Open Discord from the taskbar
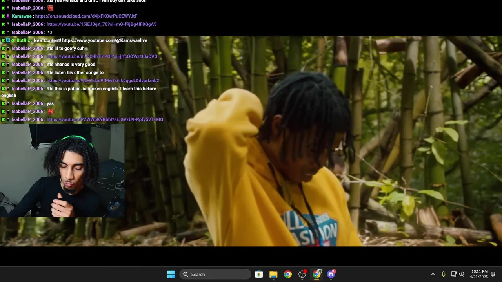Viewport: 502px width, 282px height. [331, 274]
